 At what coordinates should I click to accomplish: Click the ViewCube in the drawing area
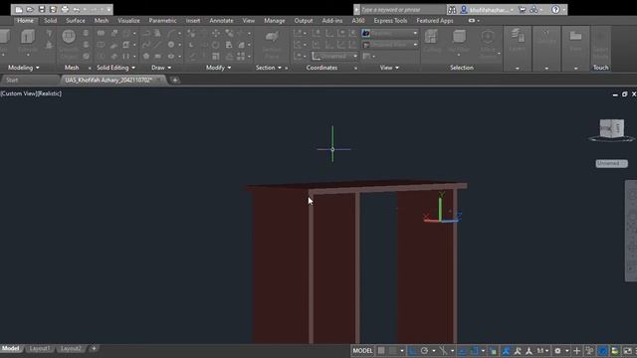[x=612, y=129]
